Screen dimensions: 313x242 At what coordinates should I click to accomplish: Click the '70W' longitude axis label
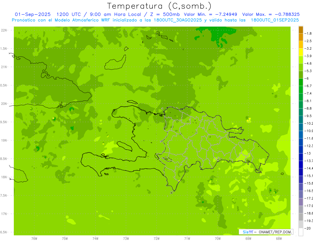(218, 239)
